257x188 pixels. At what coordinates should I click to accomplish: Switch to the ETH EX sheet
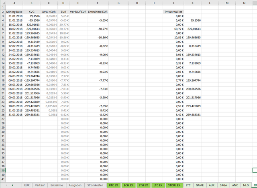143,185
